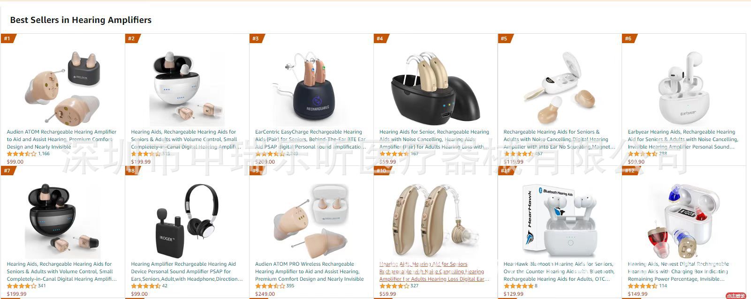751x299 pixels.
Task: Click the $99.00 price of Audien ATOM
Action: point(15,162)
